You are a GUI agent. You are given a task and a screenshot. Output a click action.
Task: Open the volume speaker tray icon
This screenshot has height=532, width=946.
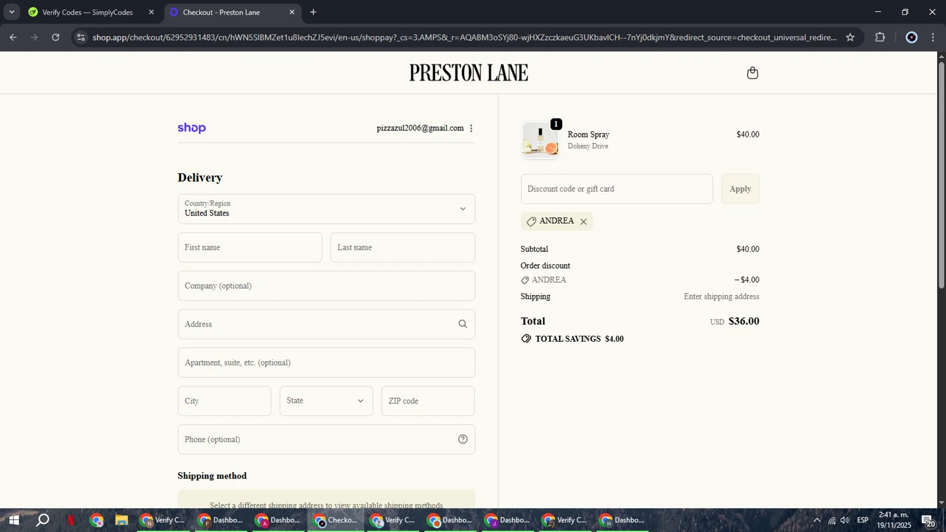click(845, 521)
